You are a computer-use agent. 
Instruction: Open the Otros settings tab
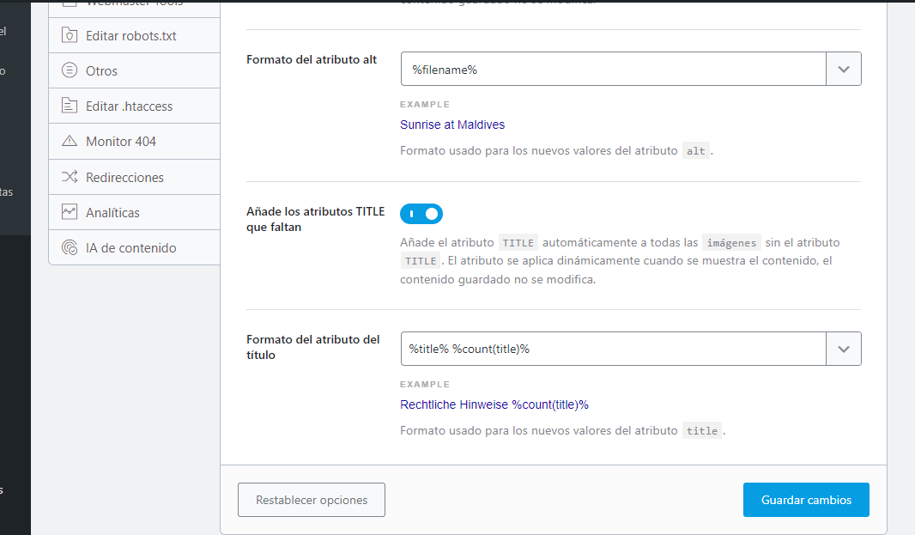pos(134,70)
